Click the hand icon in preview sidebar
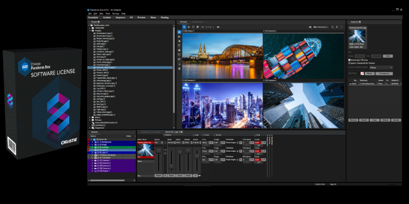The image size is (409, 204). click(x=179, y=41)
